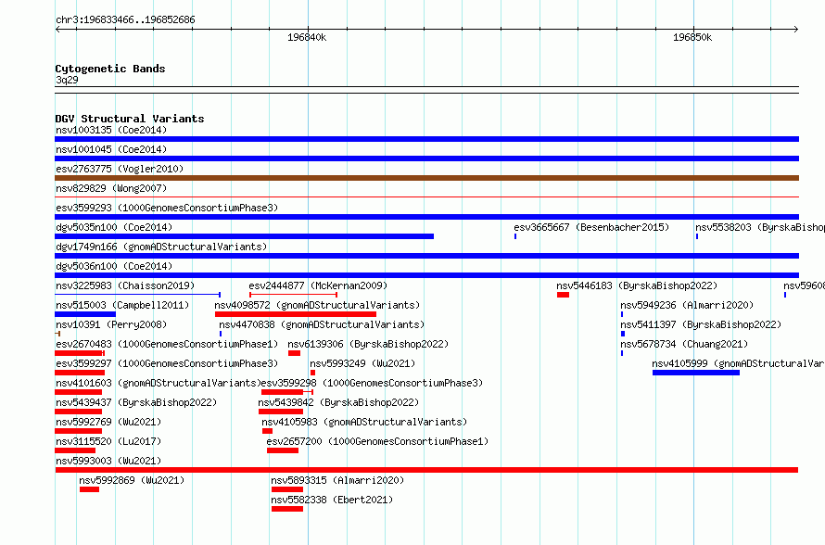The image size is (825, 545).
Task: Open the nsv5949236 (Almarri2020) variant
Action: pyautogui.click(x=687, y=305)
